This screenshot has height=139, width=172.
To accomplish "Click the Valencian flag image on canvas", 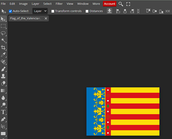I will 123,112.
